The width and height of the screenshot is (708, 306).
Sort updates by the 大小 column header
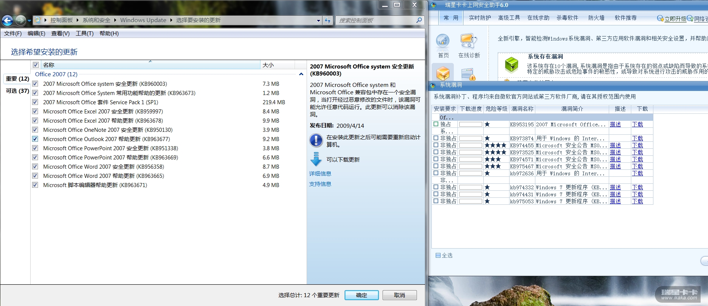[277, 65]
